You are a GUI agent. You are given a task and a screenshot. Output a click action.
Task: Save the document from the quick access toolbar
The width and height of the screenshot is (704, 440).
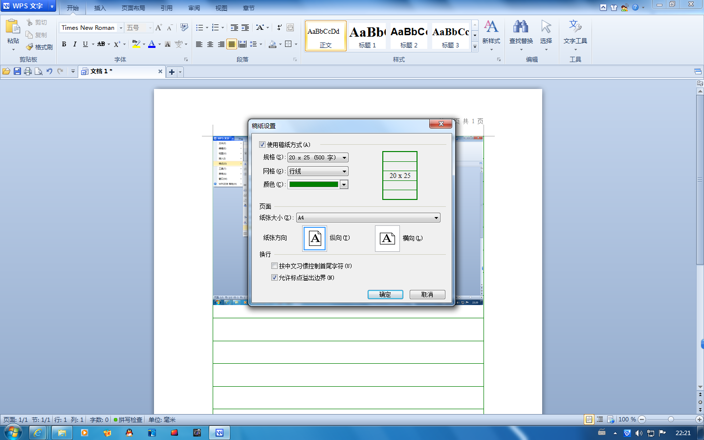[x=17, y=71]
